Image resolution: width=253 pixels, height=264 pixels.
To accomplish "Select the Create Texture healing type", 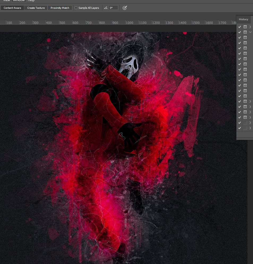I will (x=36, y=8).
